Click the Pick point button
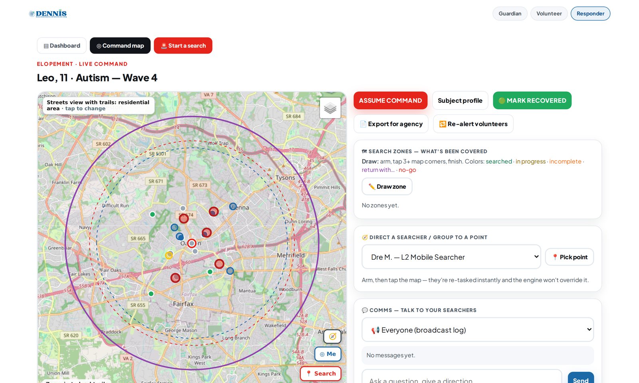 coord(570,257)
